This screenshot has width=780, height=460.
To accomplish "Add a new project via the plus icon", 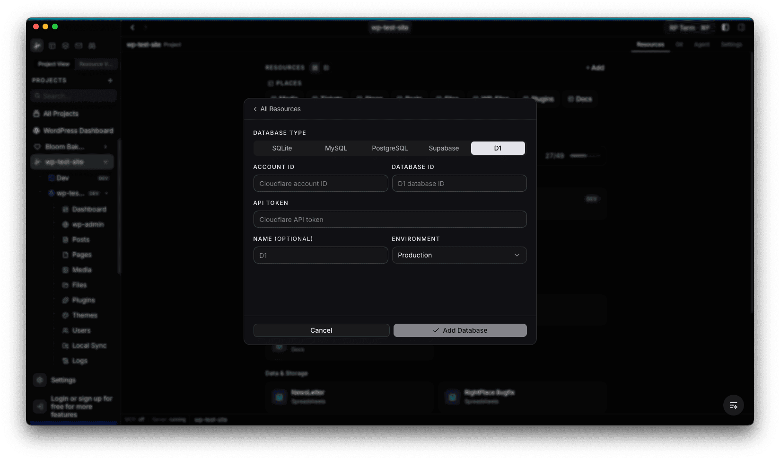I will coord(110,80).
